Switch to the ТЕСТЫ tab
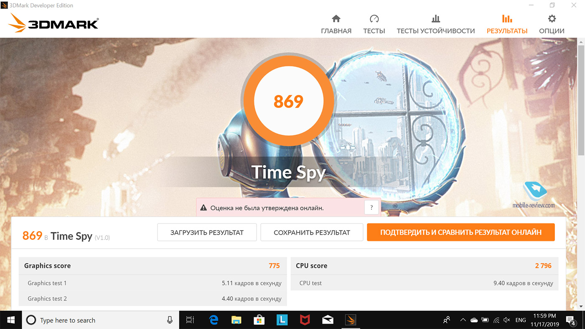 374,24
